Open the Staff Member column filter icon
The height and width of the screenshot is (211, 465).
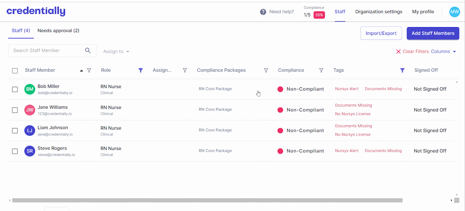(89, 70)
